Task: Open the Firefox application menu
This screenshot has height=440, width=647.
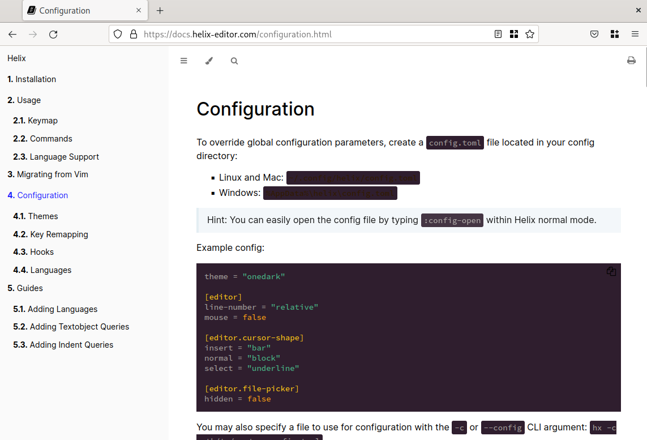Action: (635, 34)
